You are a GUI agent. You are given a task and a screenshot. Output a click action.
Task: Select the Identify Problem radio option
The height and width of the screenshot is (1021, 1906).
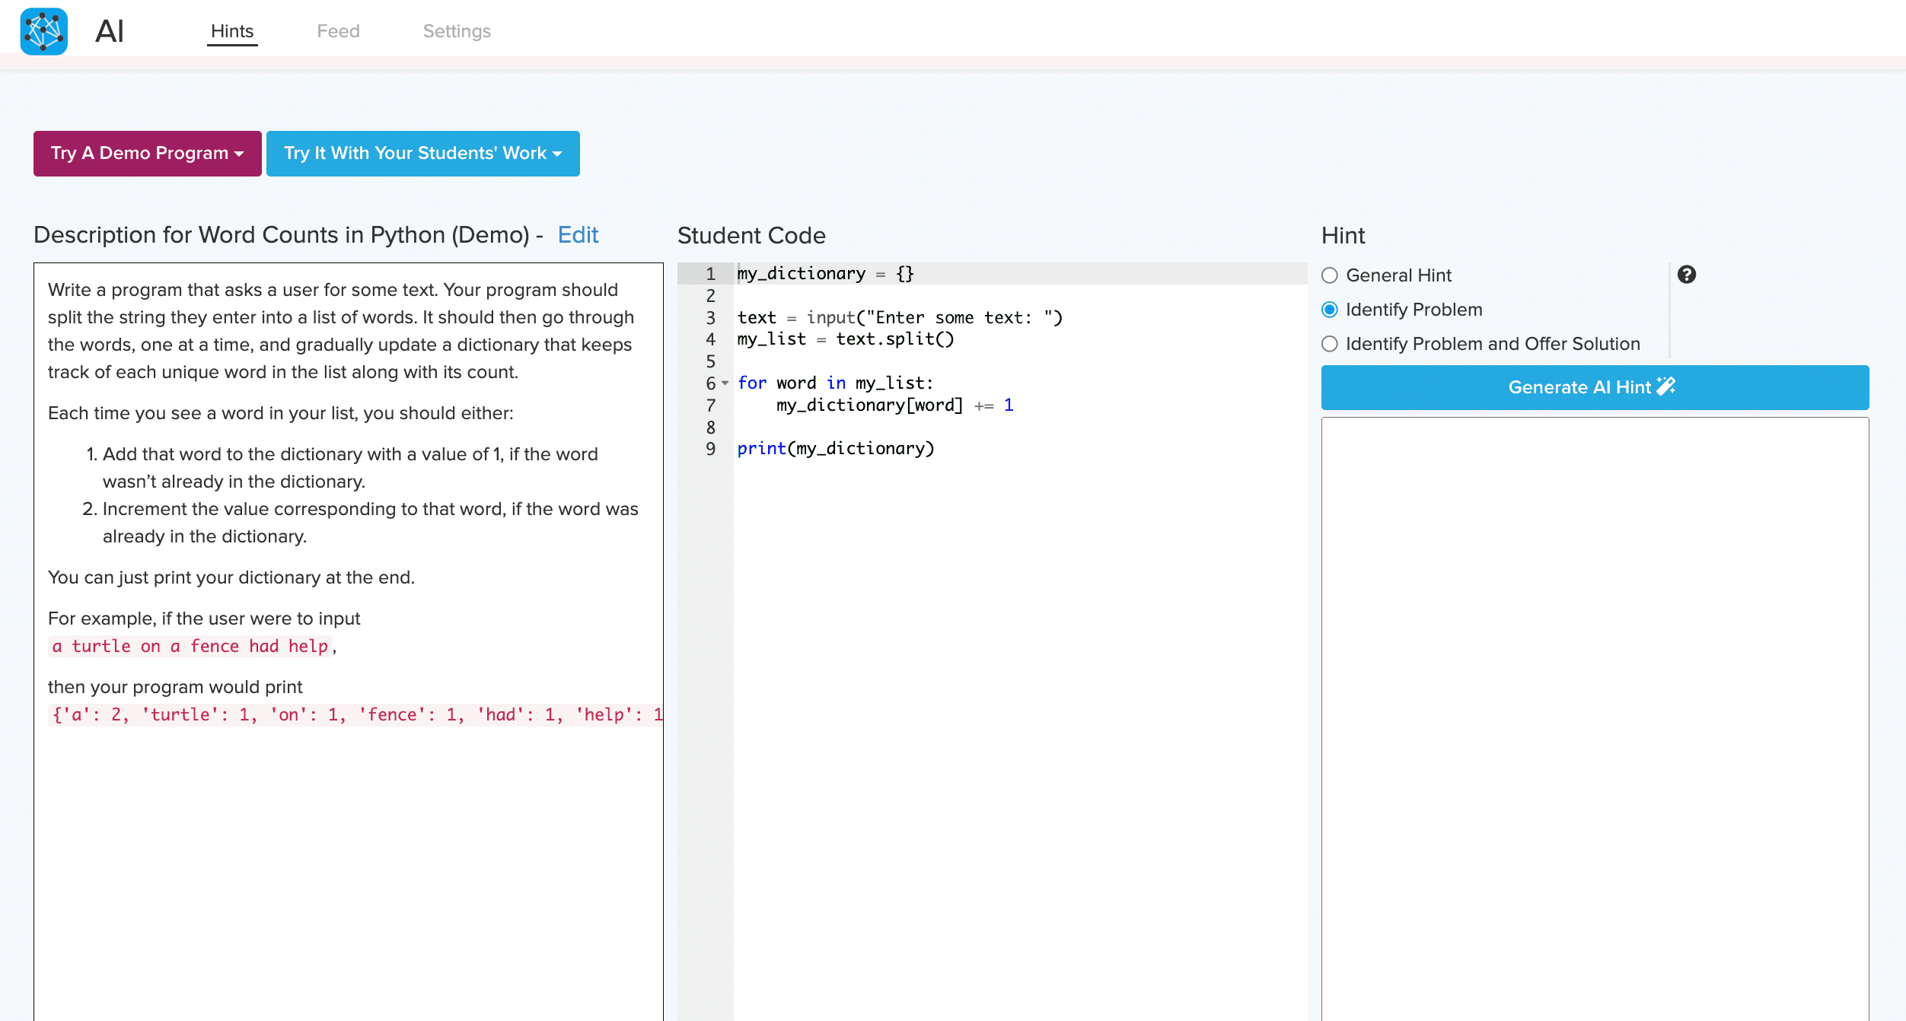1330,310
